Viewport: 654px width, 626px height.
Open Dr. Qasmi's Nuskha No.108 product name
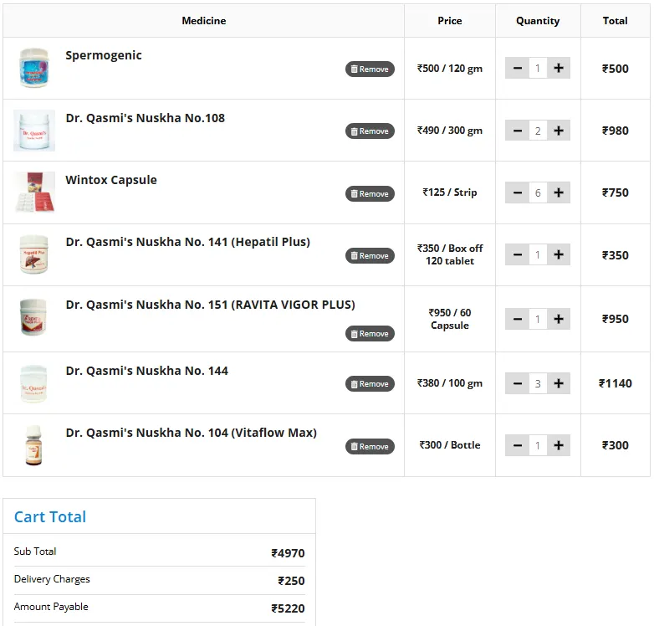pyautogui.click(x=145, y=118)
